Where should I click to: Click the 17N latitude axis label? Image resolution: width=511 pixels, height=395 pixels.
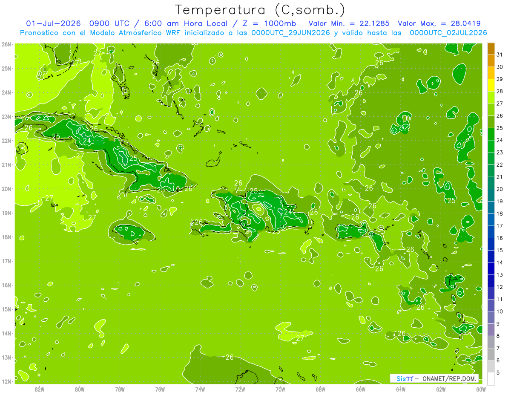point(6,261)
